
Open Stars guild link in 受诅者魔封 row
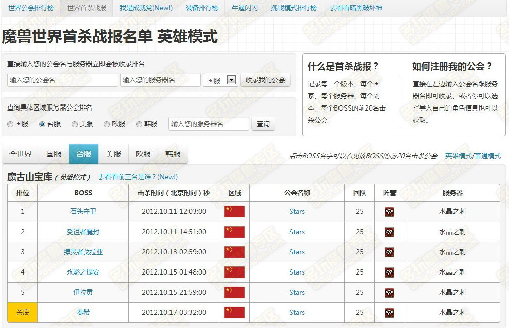pos(297,232)
